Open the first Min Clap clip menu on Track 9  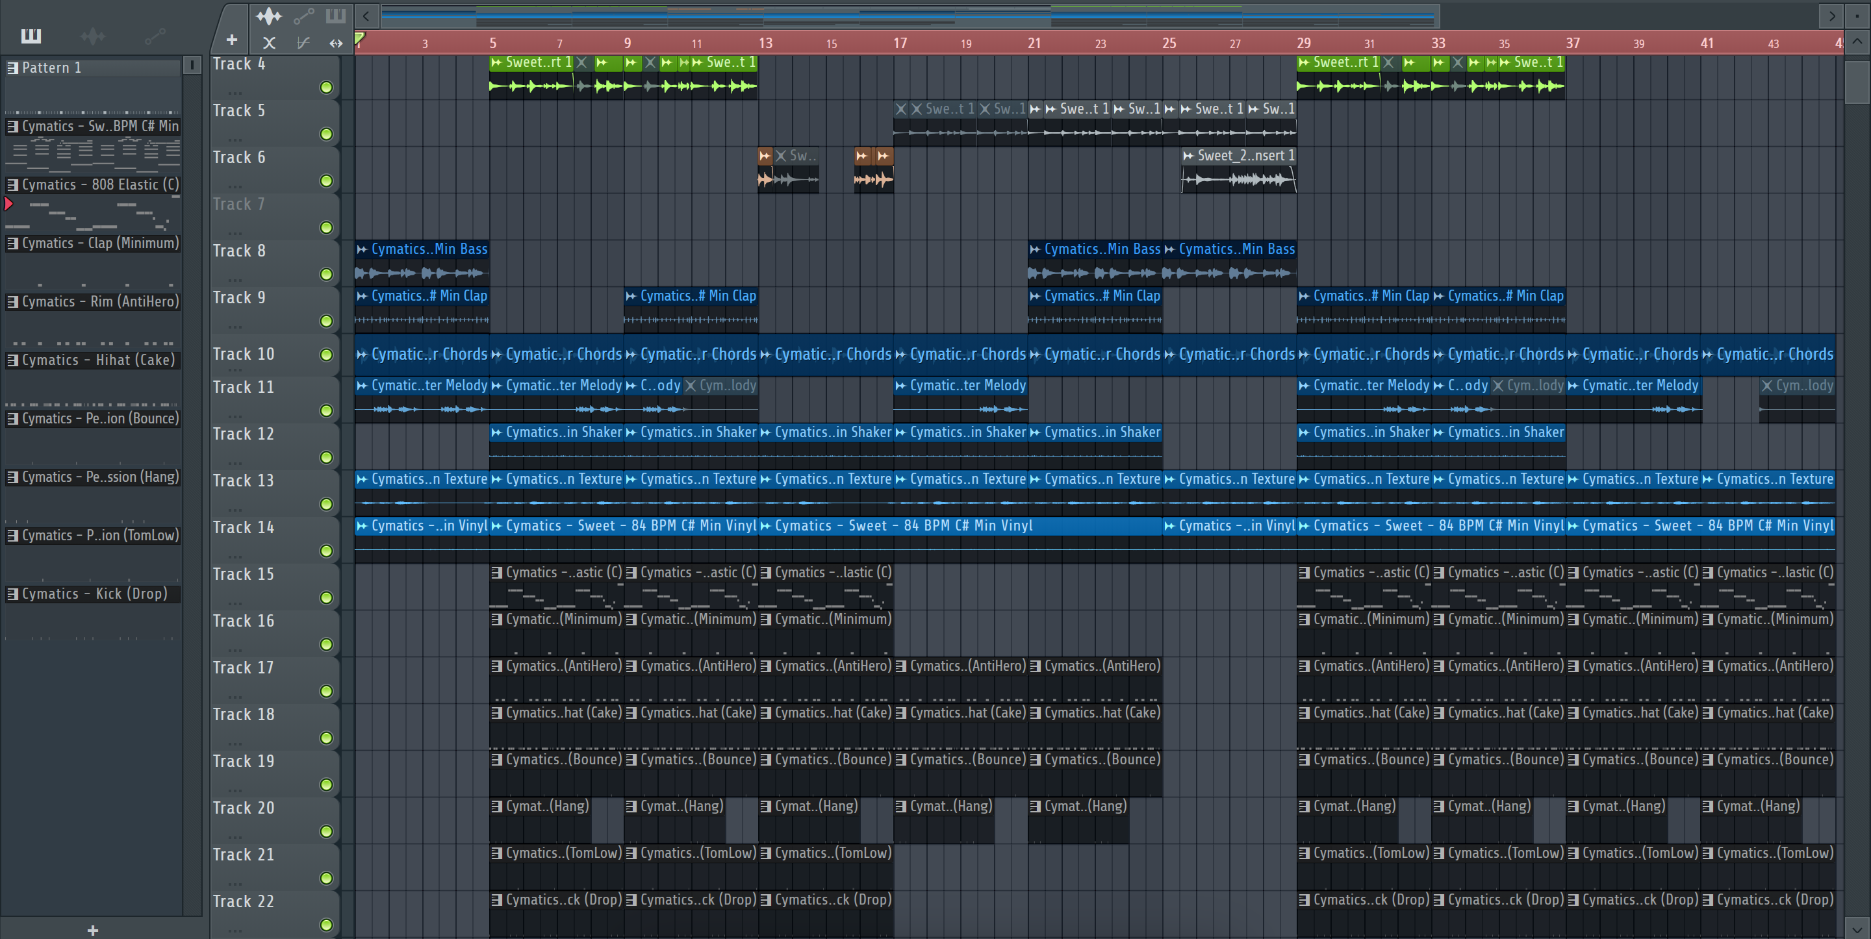(x=362, y=295)
